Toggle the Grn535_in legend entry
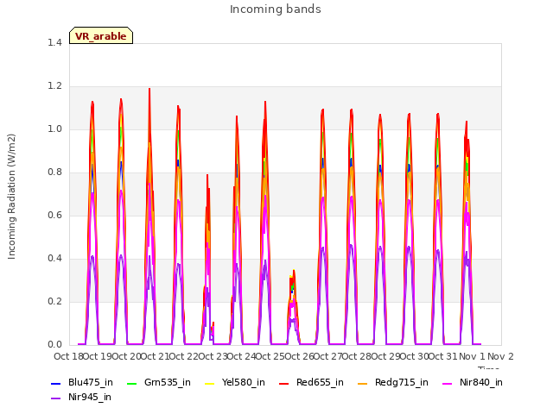The height and width of the screenshot is (414, 553). pos(159,382)
